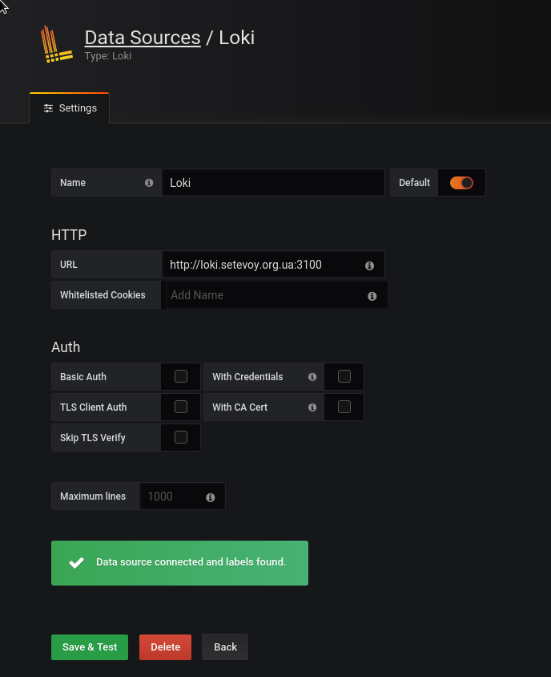Open the Data Sources breadcrumb link
551x677 pixels.
(x=143, y=38)
